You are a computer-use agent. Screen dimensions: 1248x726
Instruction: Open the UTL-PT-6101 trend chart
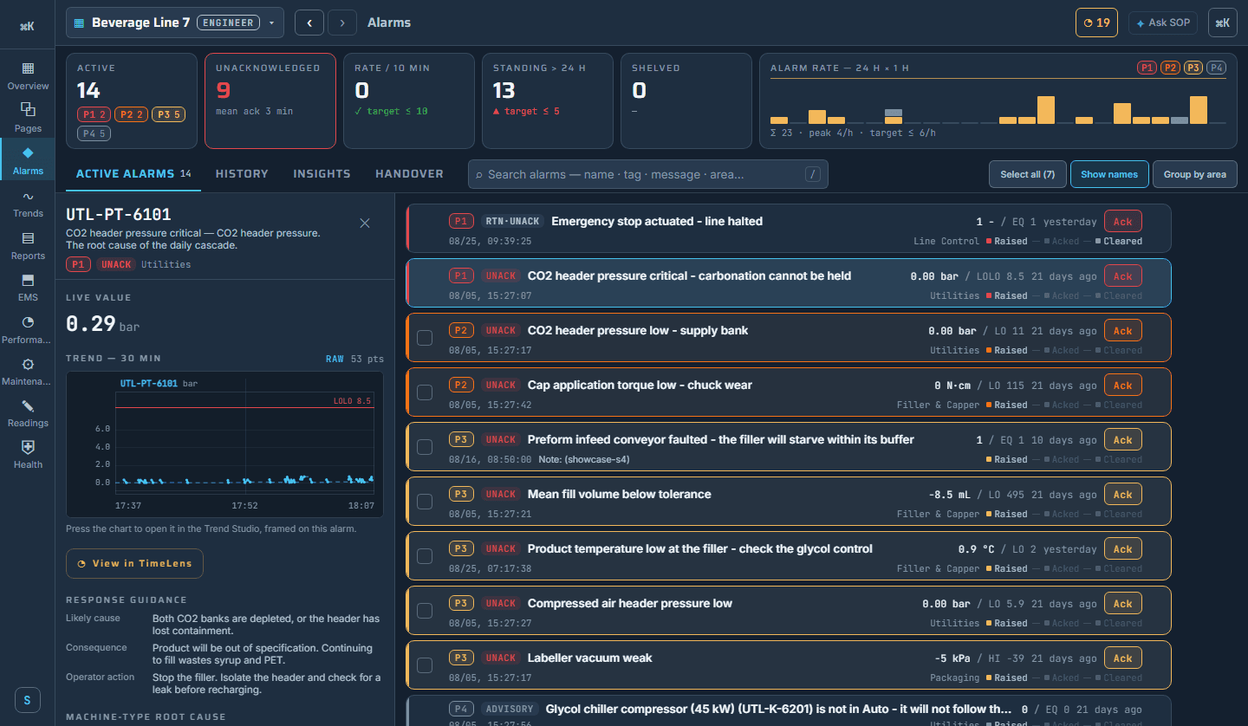224,444
